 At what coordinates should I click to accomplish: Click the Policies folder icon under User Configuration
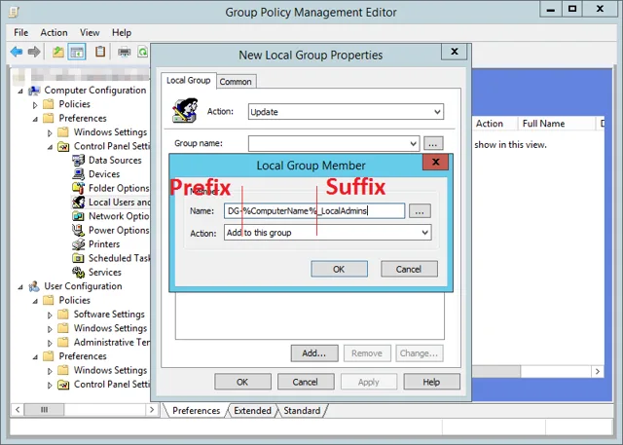tap(49, 300)
